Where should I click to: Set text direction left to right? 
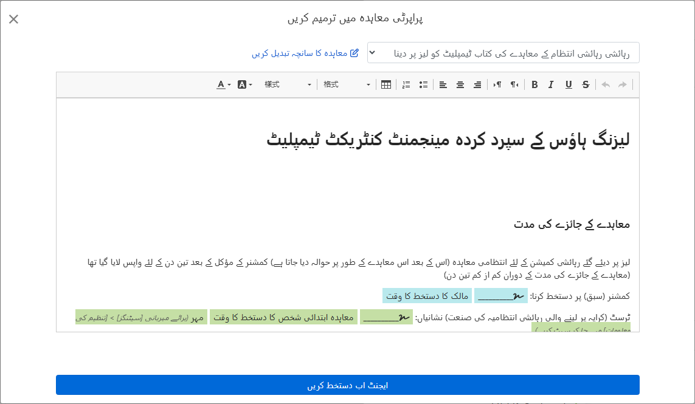click(x=497, y=84)
